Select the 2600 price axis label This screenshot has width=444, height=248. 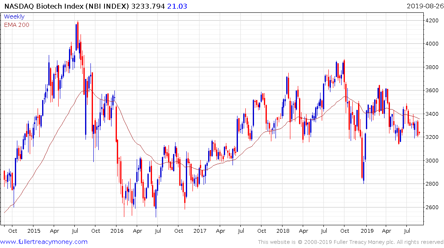432,207
